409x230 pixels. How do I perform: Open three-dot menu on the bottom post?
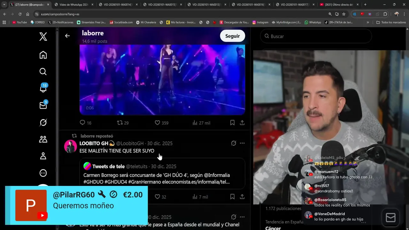point(242,217)
